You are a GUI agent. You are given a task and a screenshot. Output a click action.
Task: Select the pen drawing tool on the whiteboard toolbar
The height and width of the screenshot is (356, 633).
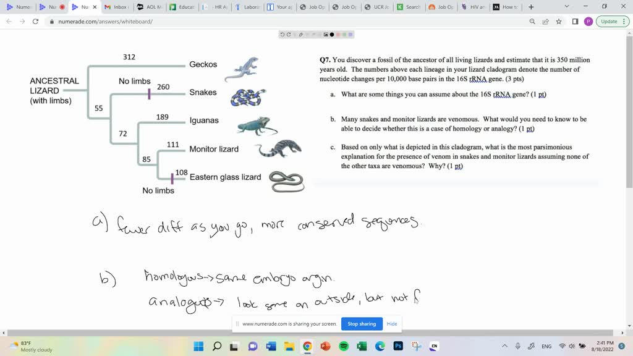(x=301, y=34)
